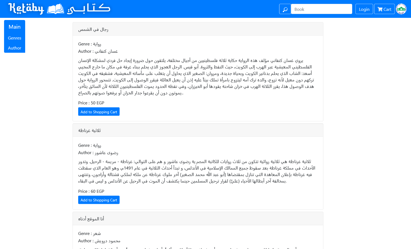The height and width of the screenshot is (249, 411).
Task: Click the Genre : شعر line
Action: coord(90,234)
